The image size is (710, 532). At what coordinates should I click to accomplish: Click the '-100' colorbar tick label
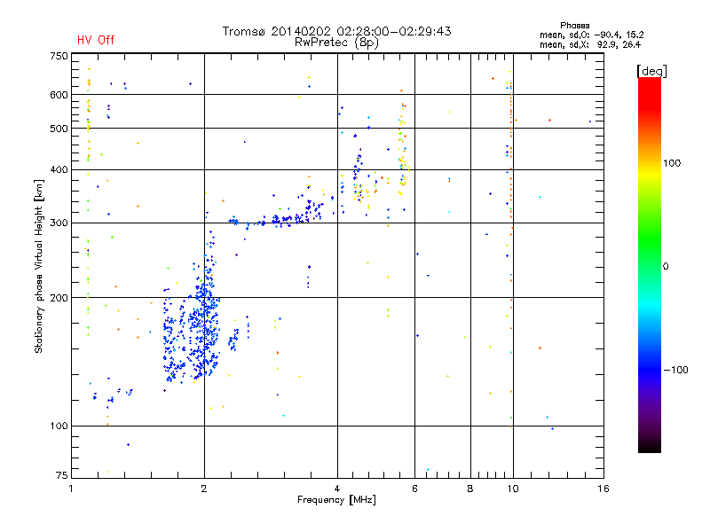676,370
